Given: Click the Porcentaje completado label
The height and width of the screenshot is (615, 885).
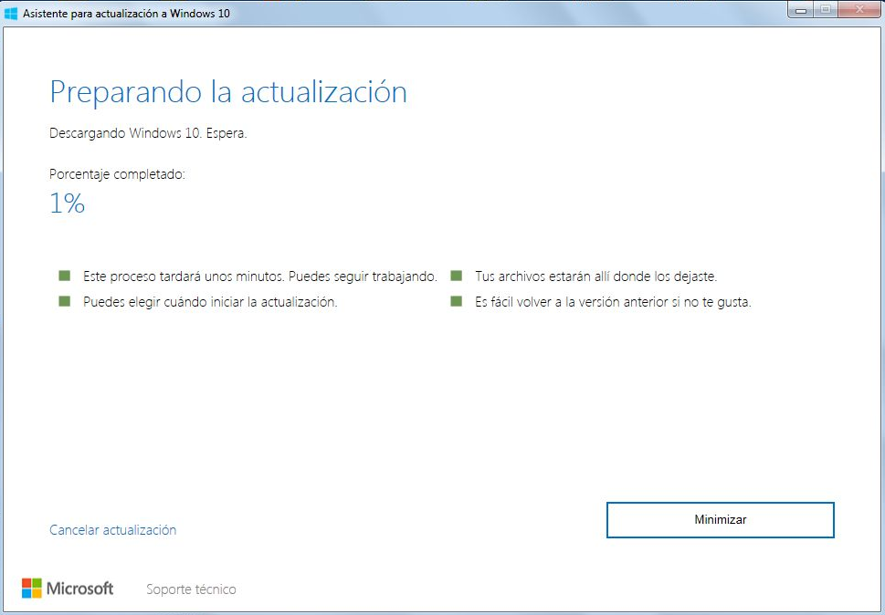Looking at the screenshot, I should [118, 174].
